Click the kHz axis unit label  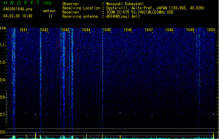point(3,28)
